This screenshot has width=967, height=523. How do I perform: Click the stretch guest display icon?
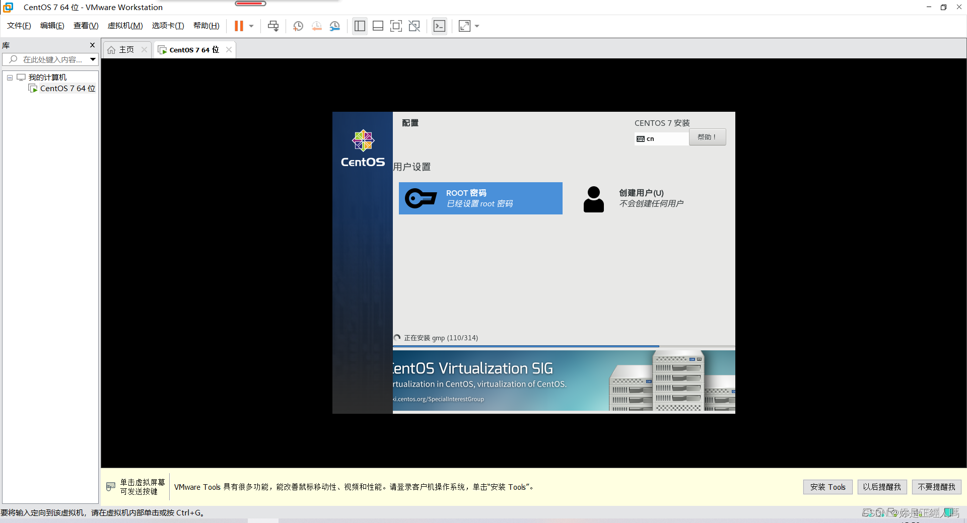464,26
